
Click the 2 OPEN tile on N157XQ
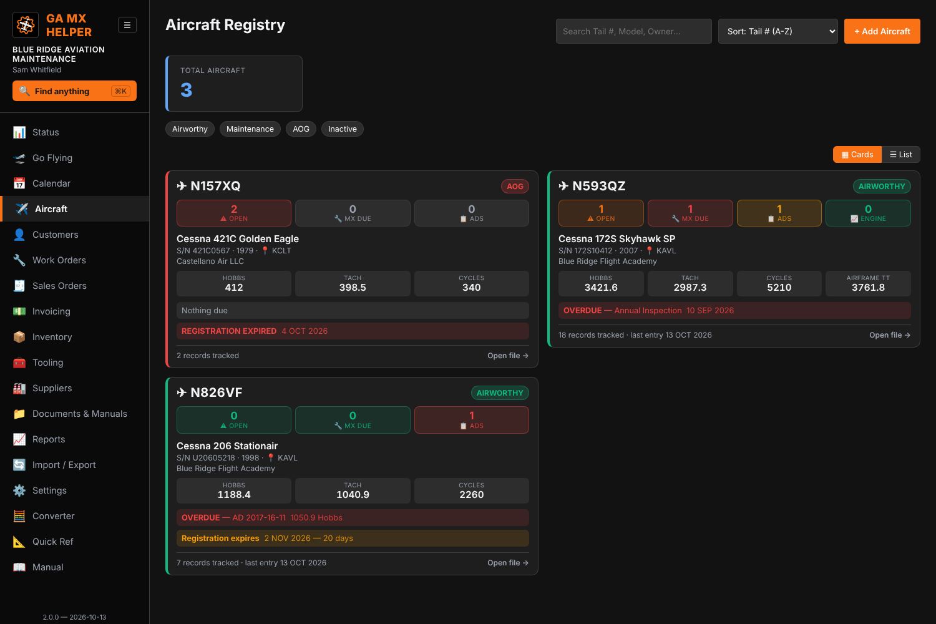[234, 213]
